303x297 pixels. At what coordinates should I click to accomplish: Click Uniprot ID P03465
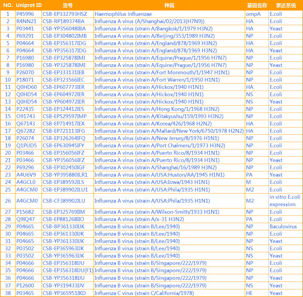coord(25,293)
